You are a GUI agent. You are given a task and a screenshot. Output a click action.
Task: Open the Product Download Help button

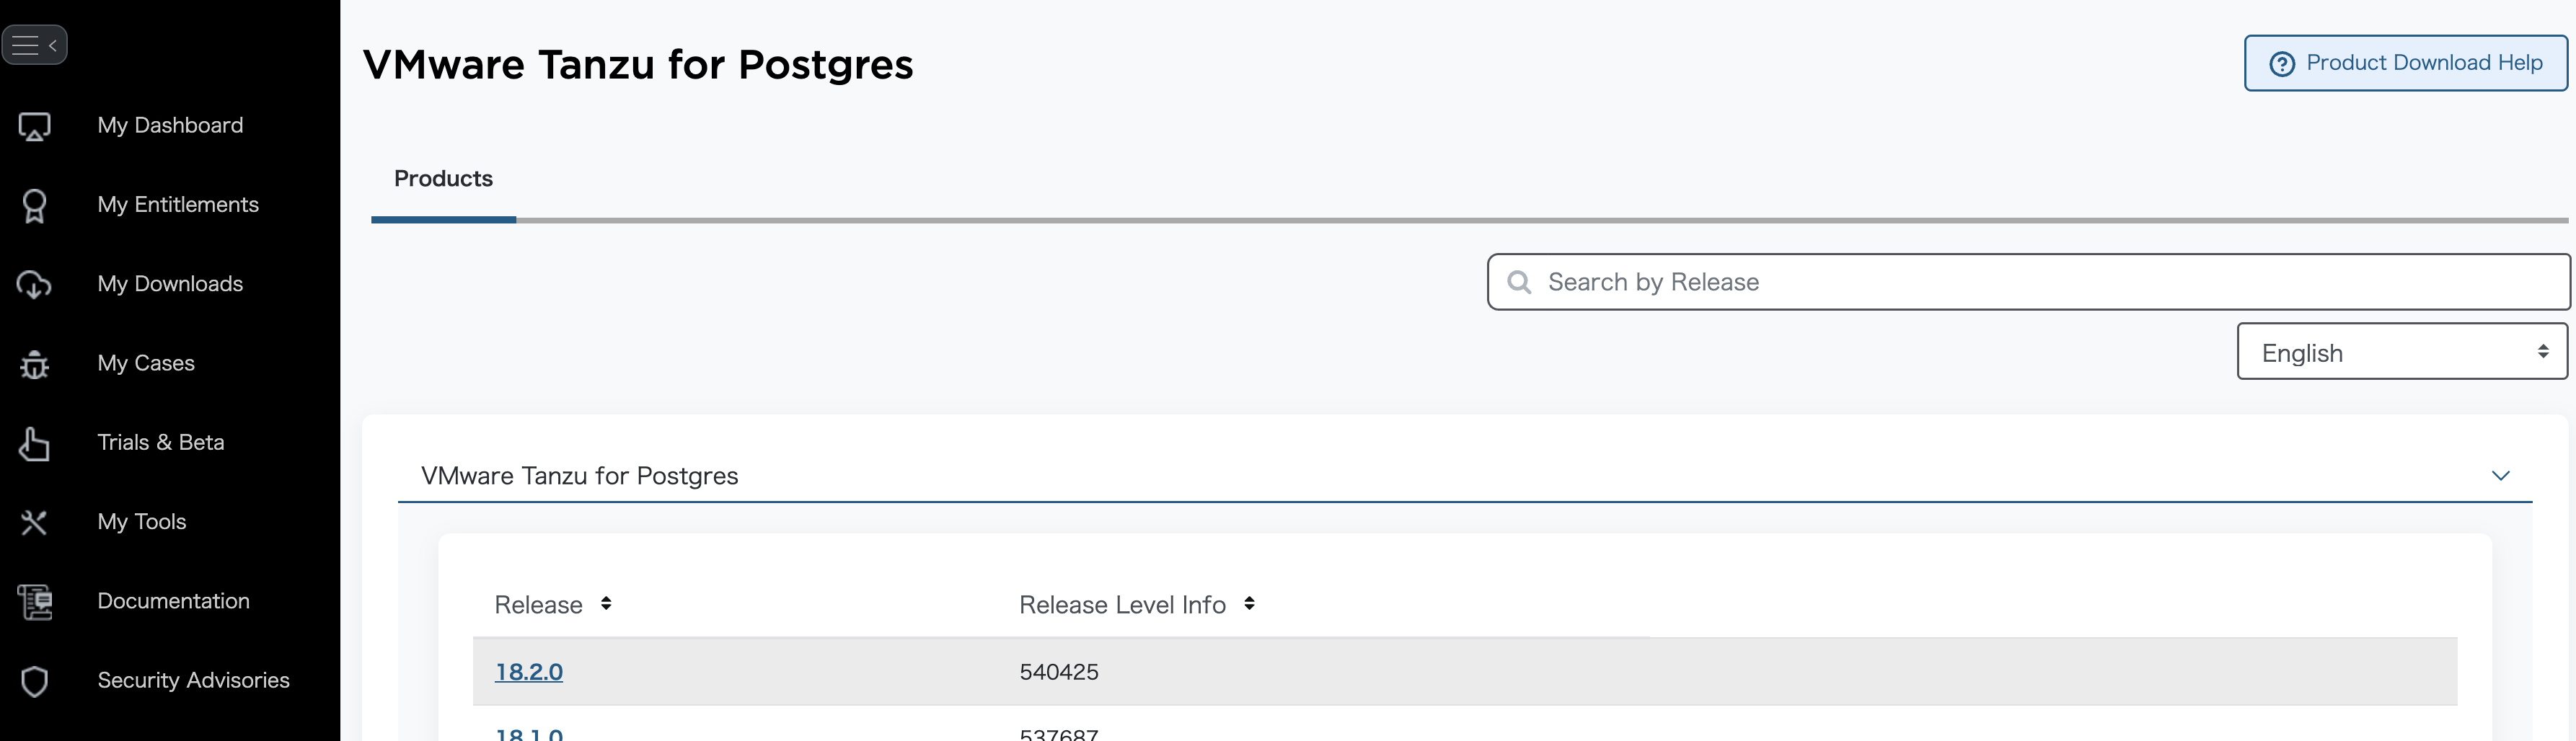2405,63
